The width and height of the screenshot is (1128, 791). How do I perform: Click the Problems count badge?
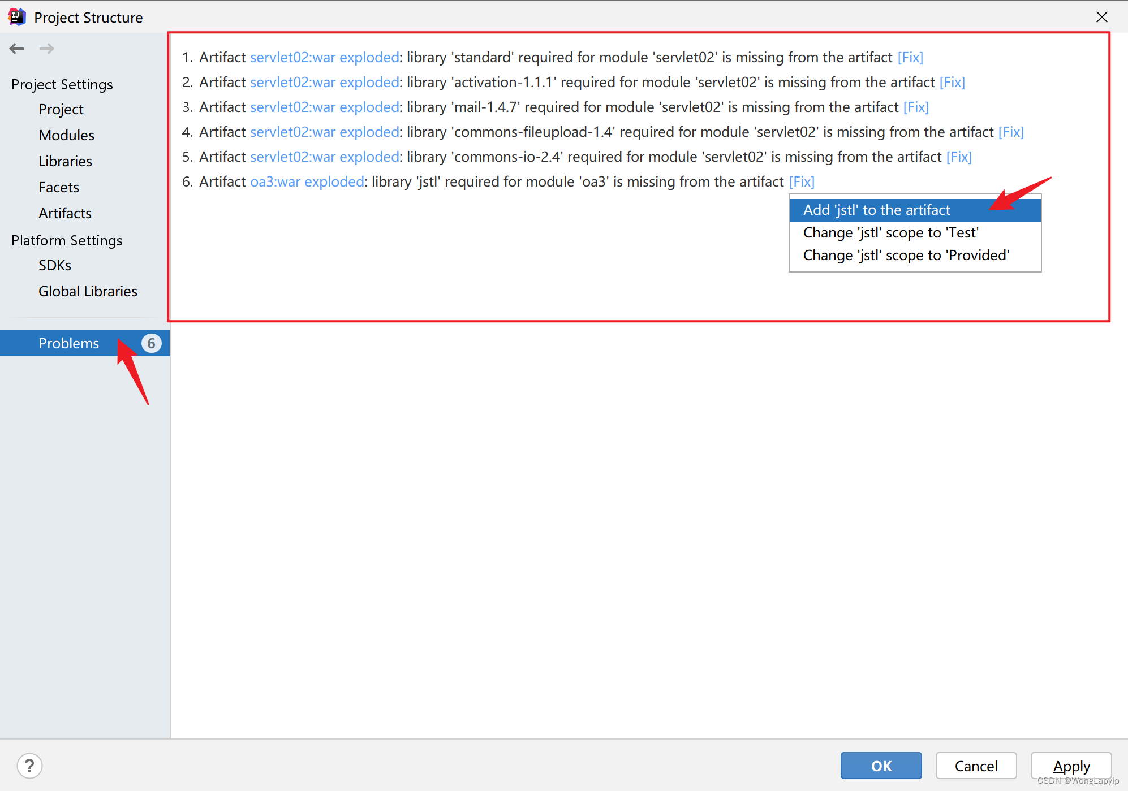point(151,343)
